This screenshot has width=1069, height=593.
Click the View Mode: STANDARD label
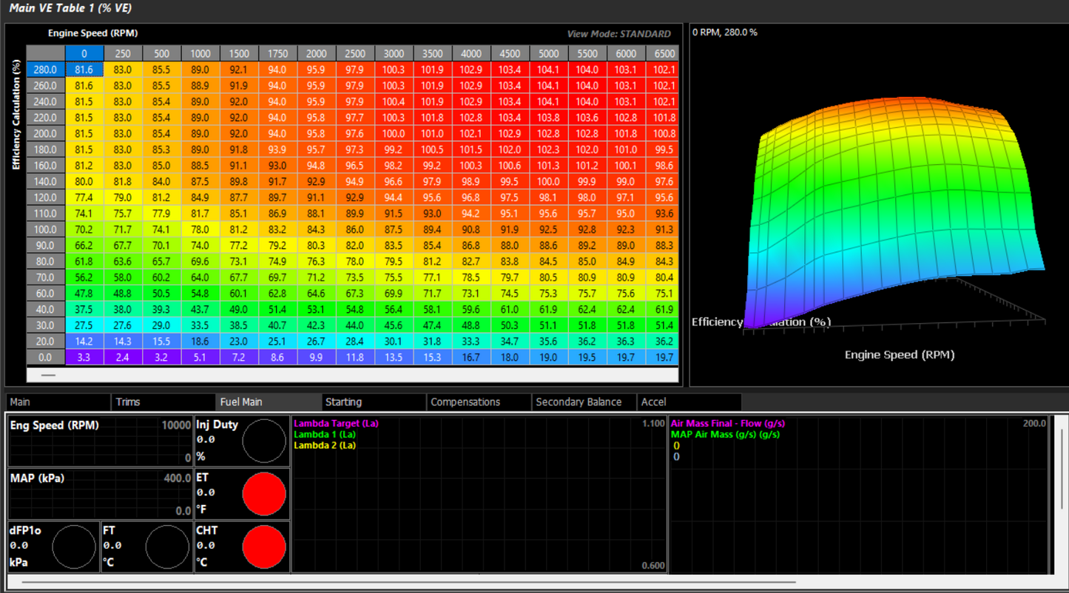pos(618,34)
